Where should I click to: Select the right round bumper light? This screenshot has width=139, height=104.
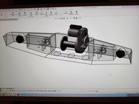point(120,54)
